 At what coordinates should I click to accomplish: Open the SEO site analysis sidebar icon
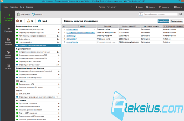[8, 15]
